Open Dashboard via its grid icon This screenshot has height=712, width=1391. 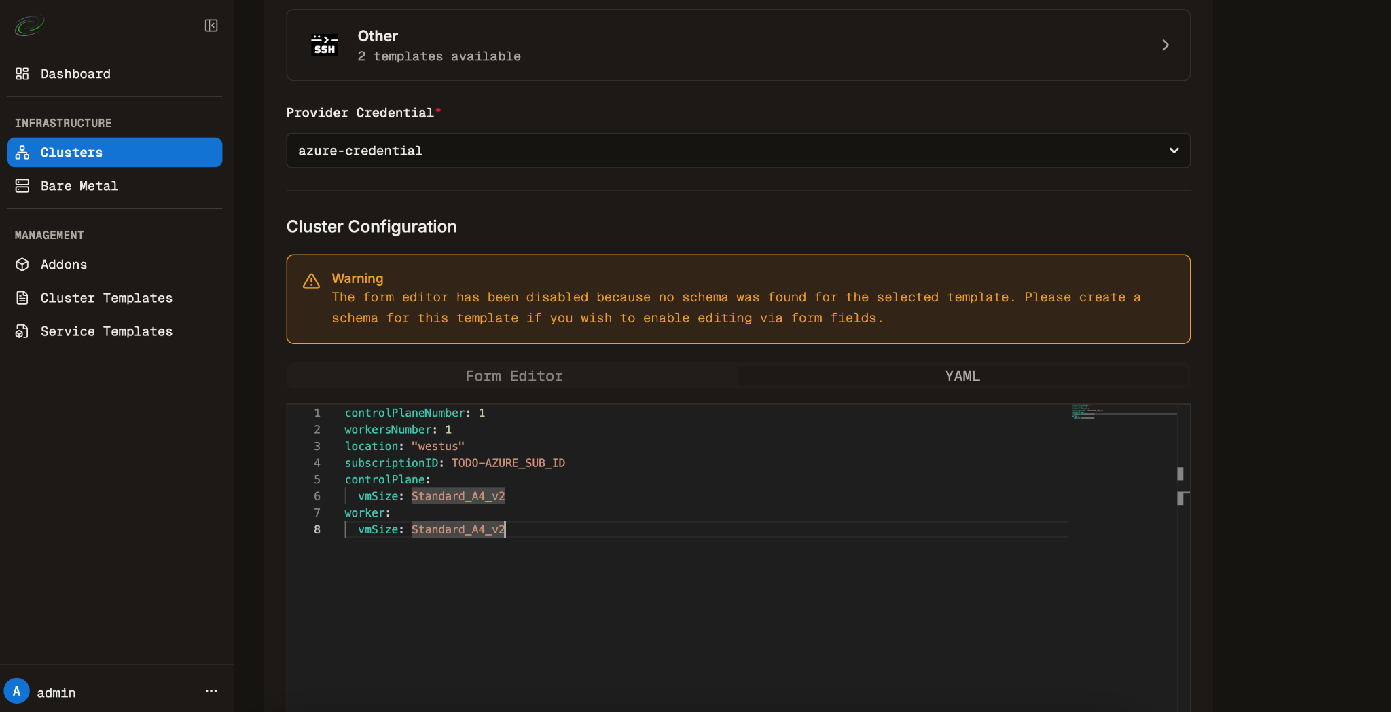coord(22,74)
